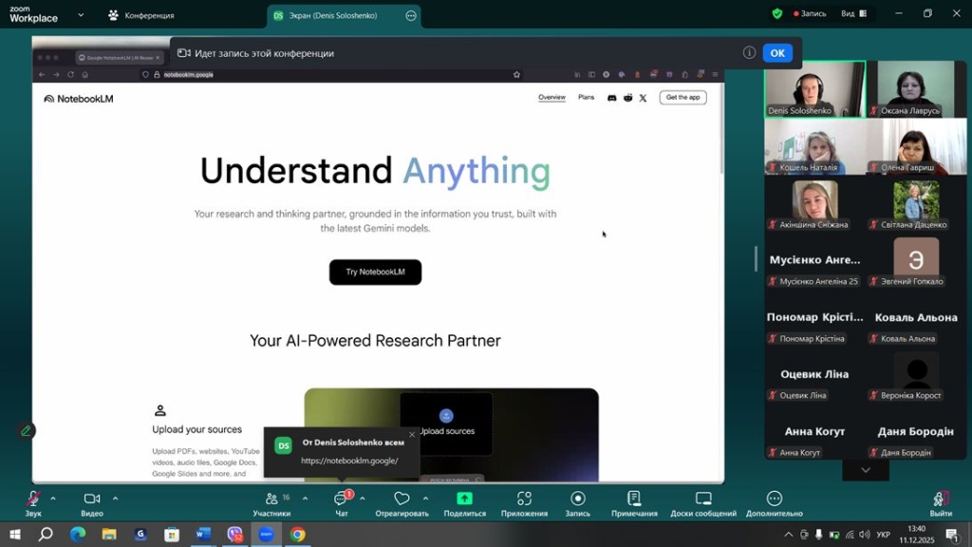Click the Дополнительно more options icon
This screenshot has height=547, width=972.
(774, 500)
